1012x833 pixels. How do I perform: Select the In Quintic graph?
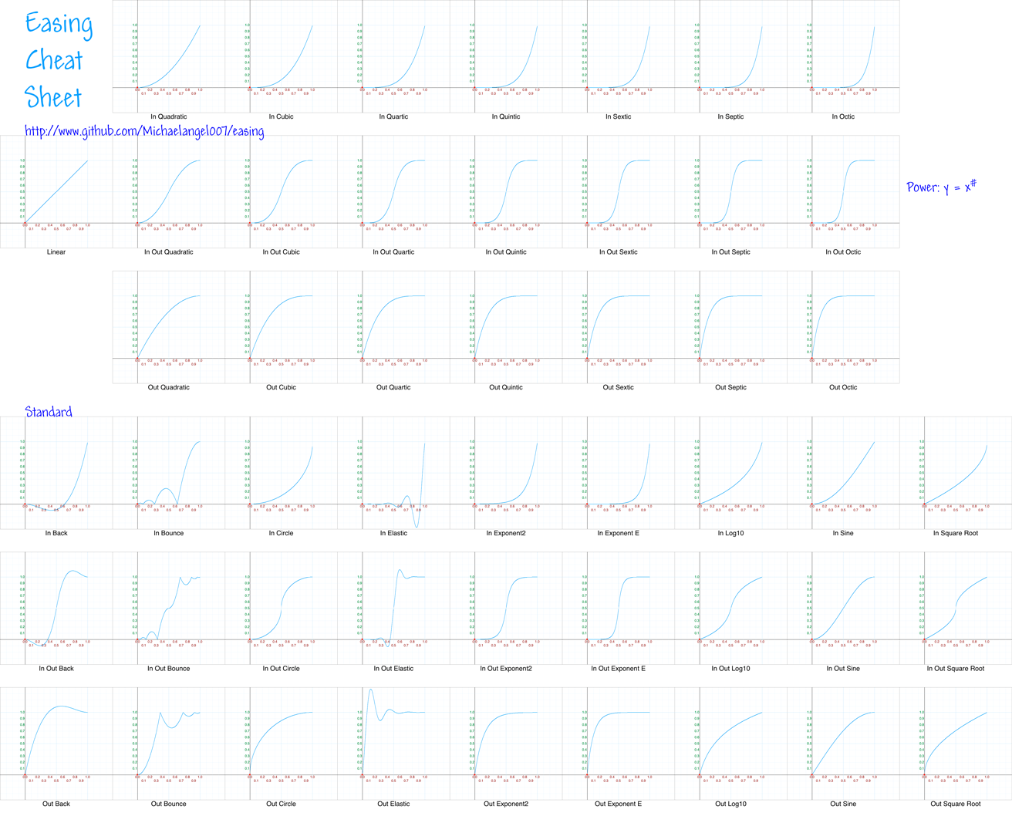[506, 56]
